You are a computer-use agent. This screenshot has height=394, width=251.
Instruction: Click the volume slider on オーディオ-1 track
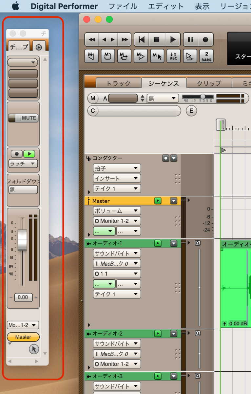(199, 287)
